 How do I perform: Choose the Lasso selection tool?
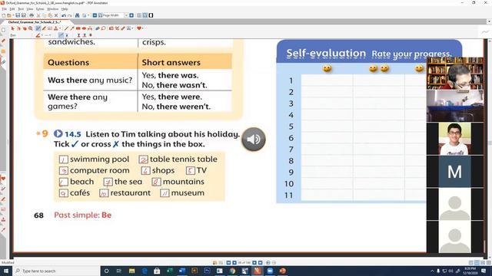[x=103, y=28]
